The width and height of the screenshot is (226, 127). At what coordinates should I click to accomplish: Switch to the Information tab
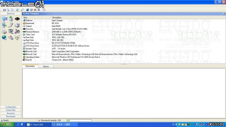click(x=30, y=66)
